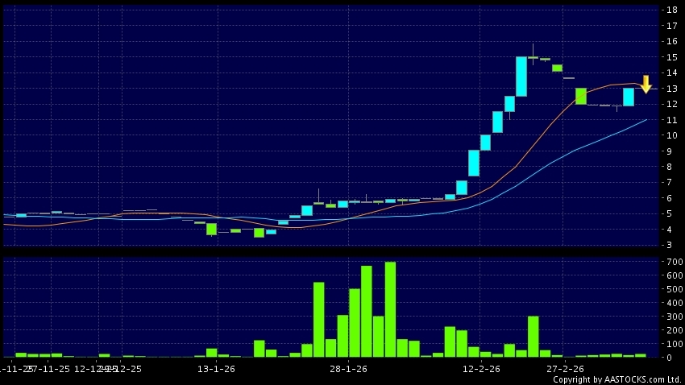Click the 700 volume axis label
Viewport: 685px width, 385px height.
coord(670,263)
